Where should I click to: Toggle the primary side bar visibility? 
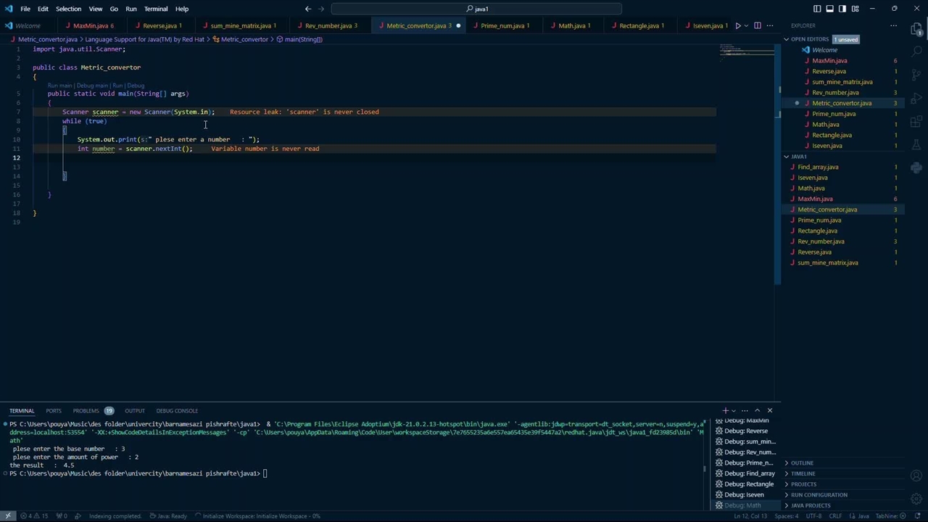point(817,9)
